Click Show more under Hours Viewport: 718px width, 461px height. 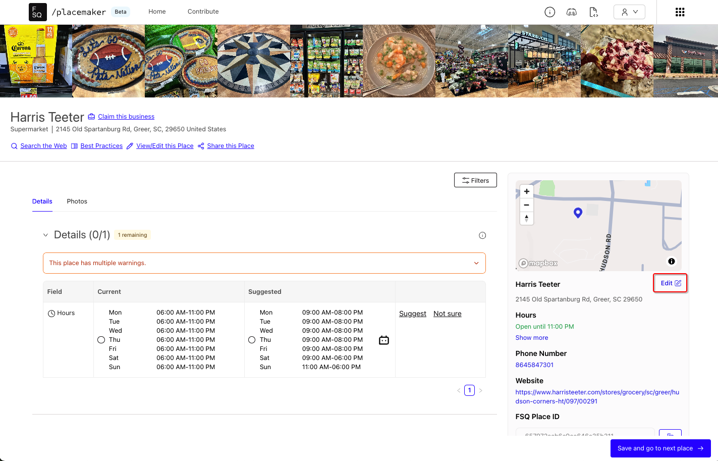coord(532,338)
